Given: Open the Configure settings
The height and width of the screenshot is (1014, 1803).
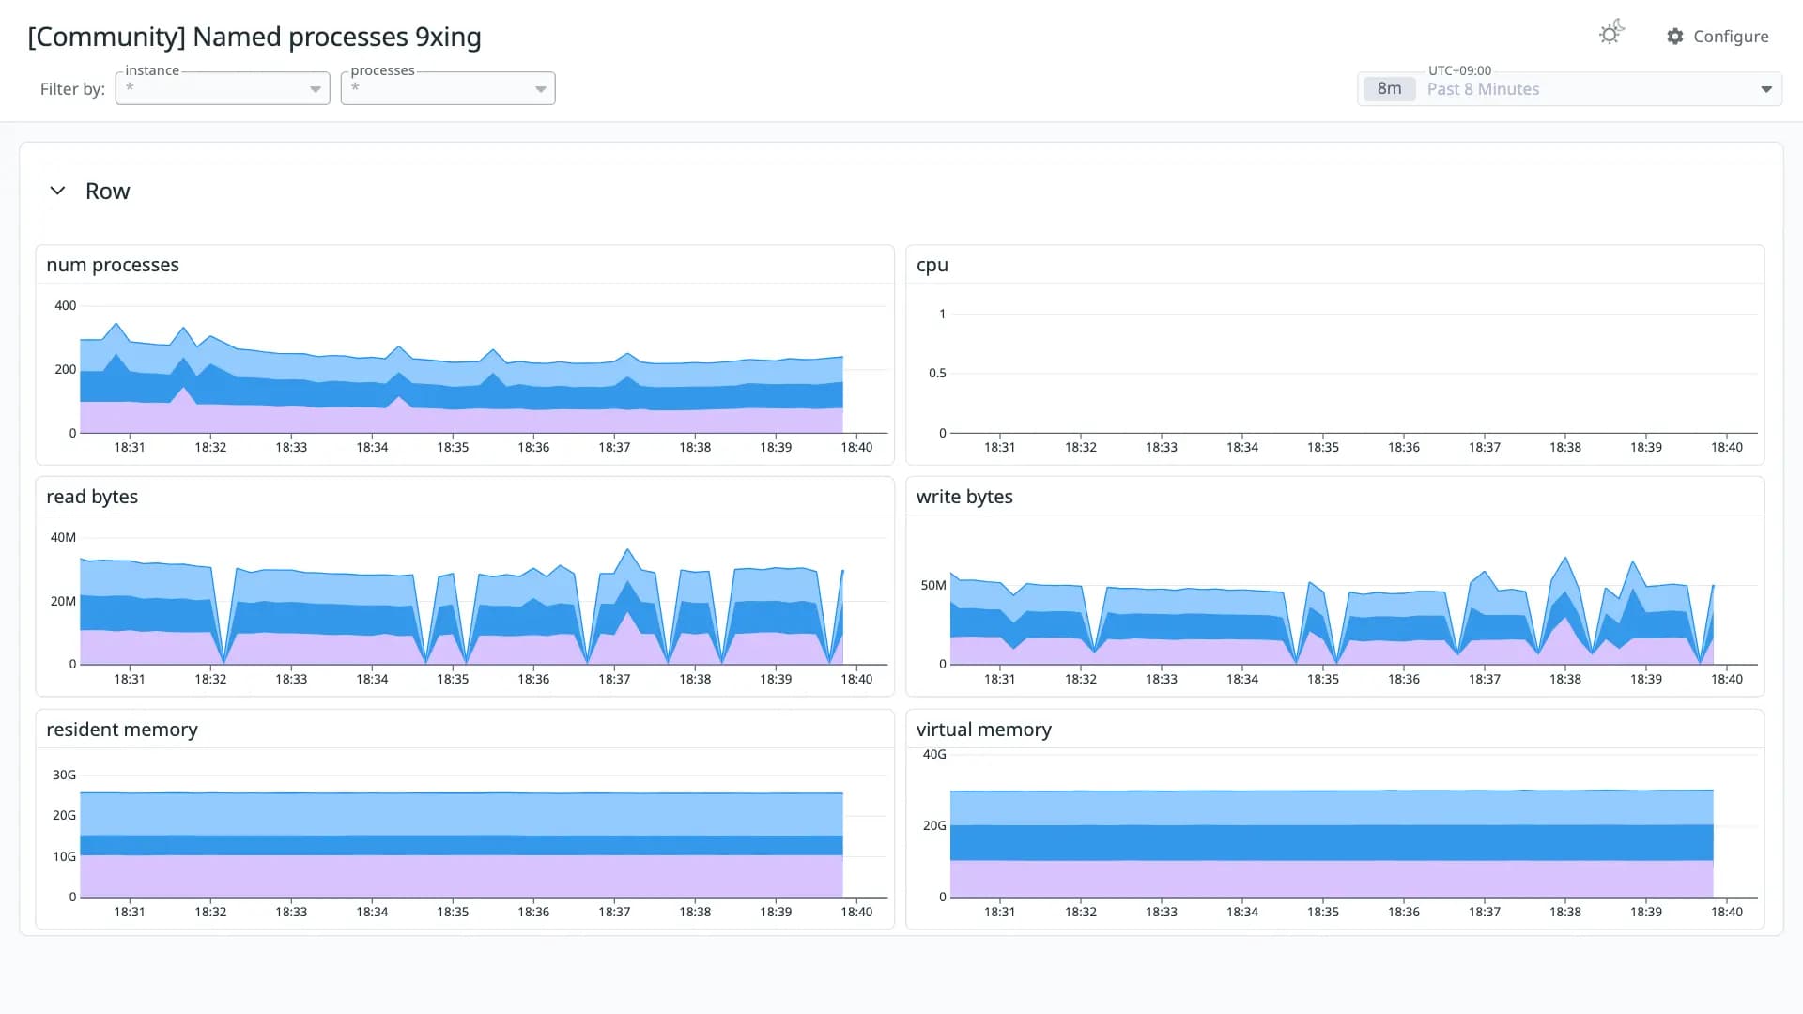Looking at the screenshot, I should 1718,37.
